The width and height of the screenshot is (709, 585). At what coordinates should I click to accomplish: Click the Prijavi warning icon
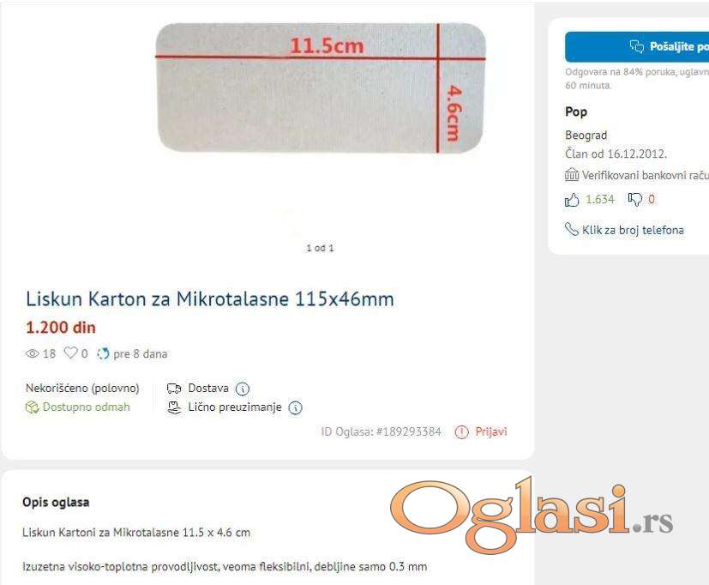click(x=461, y=432)
